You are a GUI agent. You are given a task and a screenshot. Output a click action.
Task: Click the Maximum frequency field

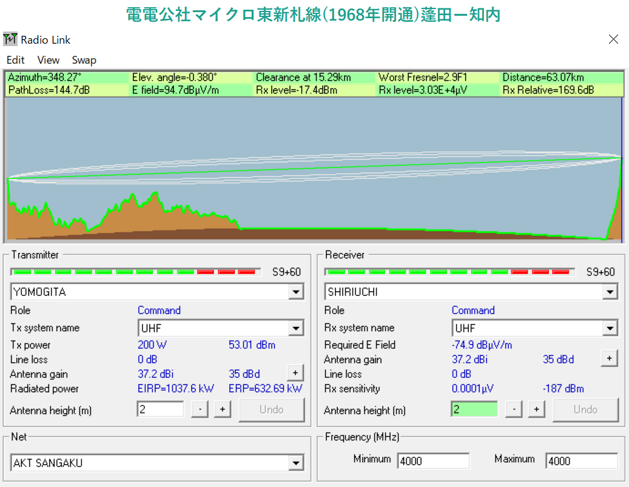pos(582,461)
